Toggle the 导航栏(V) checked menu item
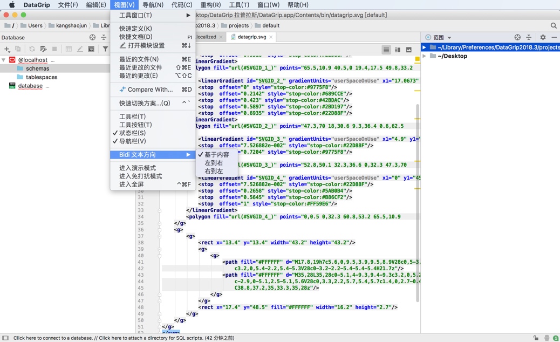The height and width of the screenshot is (342, 560). point(153,141)
